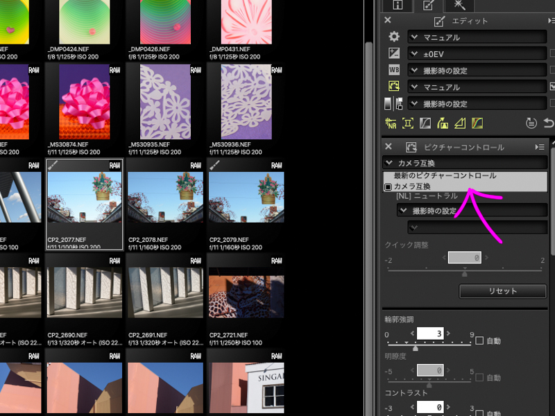The image size is (555, 416).
Task: Open white balance 撮影時の設定 dropdown
Action: (477, 70)
